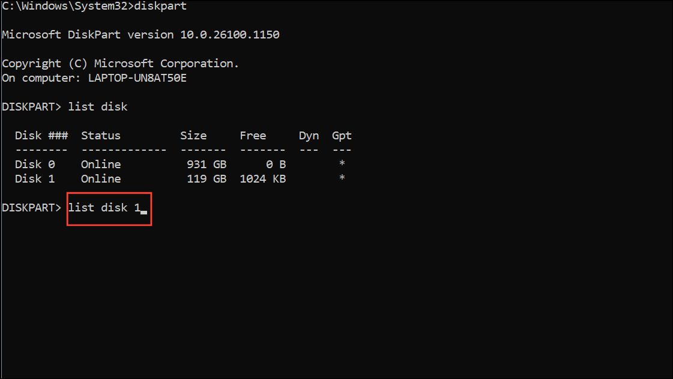Click the 119 GB size value
The height and width of the screenshot is (379, 673).
(207, 179)
